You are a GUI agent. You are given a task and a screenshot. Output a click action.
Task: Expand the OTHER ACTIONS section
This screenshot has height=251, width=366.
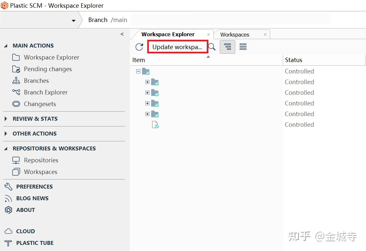click(x=6, y=134)
